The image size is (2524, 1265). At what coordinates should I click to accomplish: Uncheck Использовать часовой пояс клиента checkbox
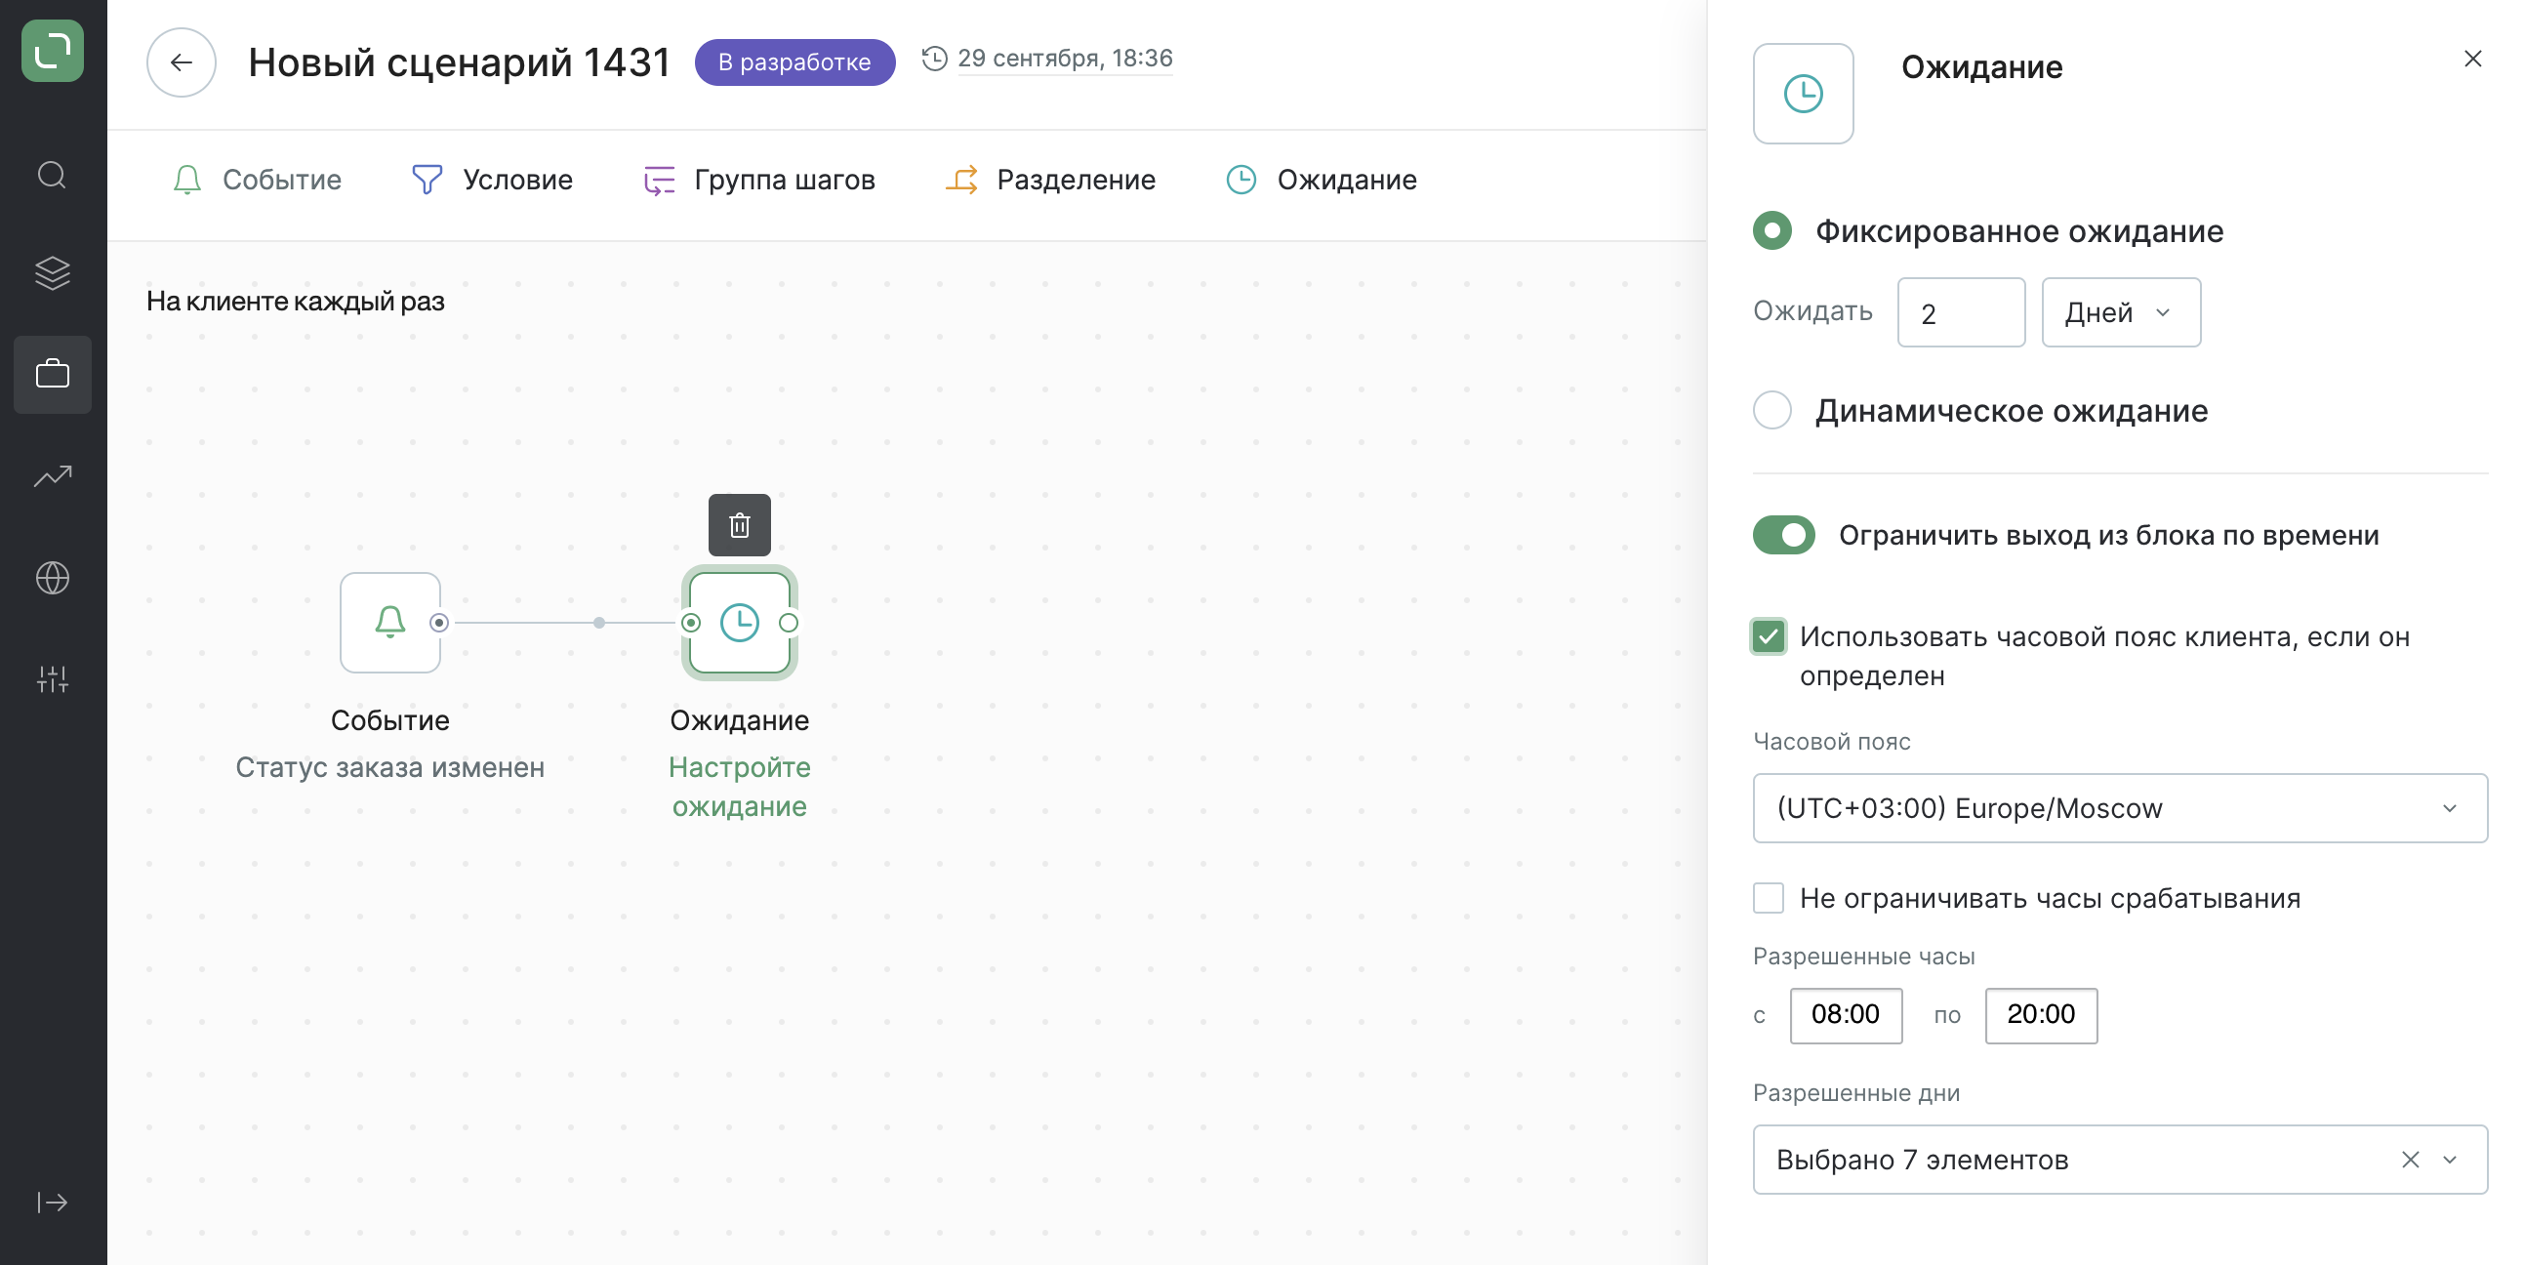[1769, 637]
